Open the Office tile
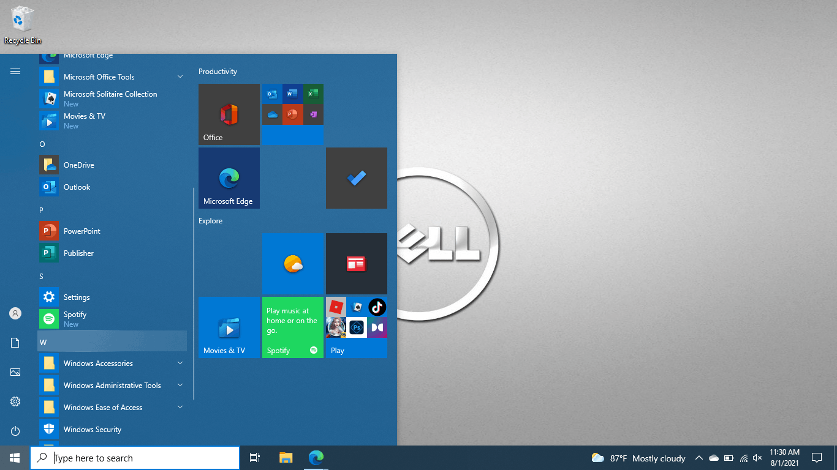The height and width of the screenshot is (470, 837). [229, 114]
